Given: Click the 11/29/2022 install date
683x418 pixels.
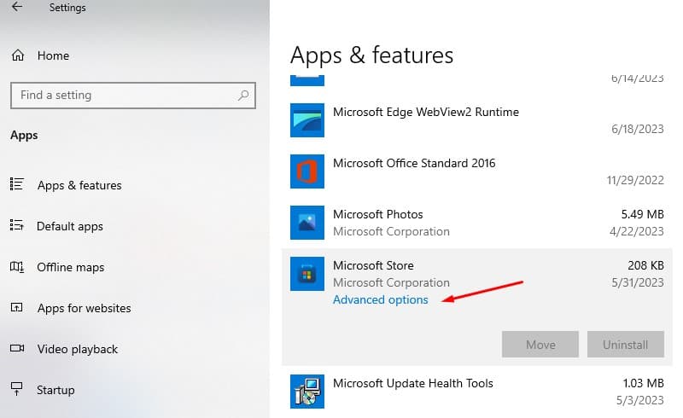Looking at the screenshot, I should coord(635,180).
